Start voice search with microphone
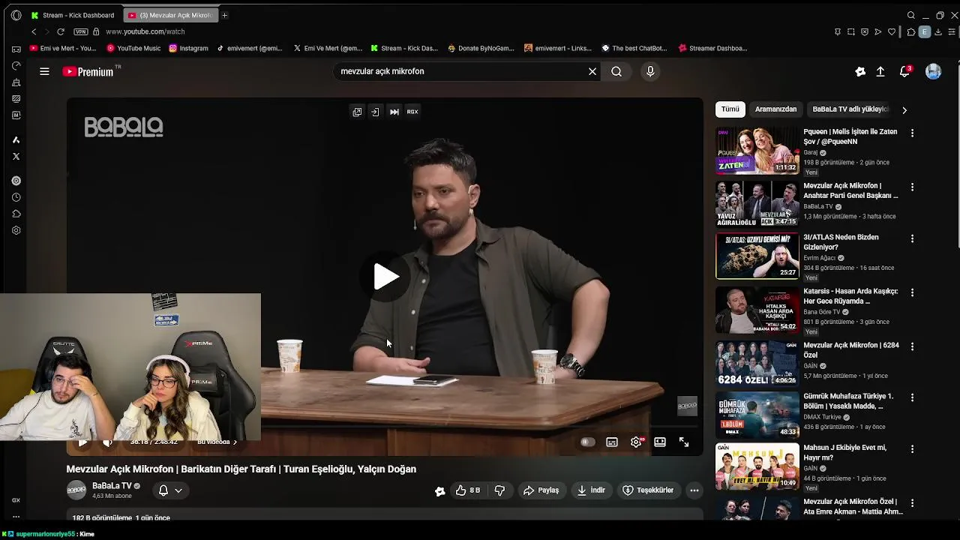This screenshot has width=960, height=540. pyautogui.click(x=650, y=71)
